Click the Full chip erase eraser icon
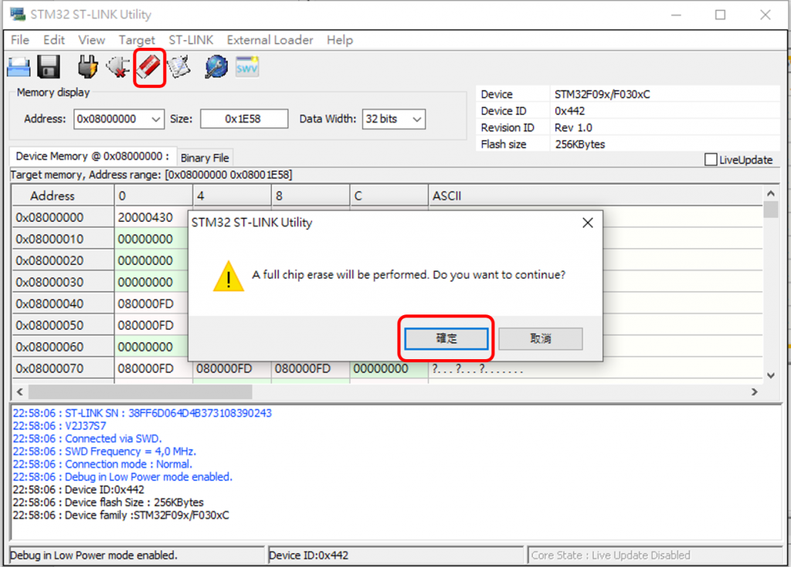 click(149, 67)
